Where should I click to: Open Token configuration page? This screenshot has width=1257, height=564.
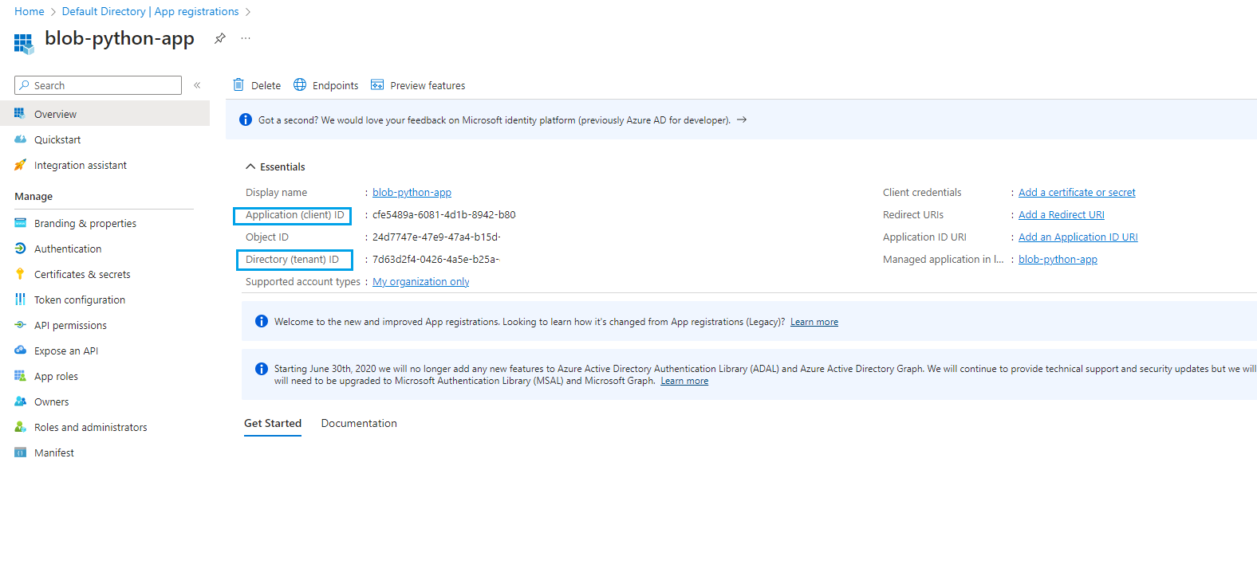click(80, 300)
